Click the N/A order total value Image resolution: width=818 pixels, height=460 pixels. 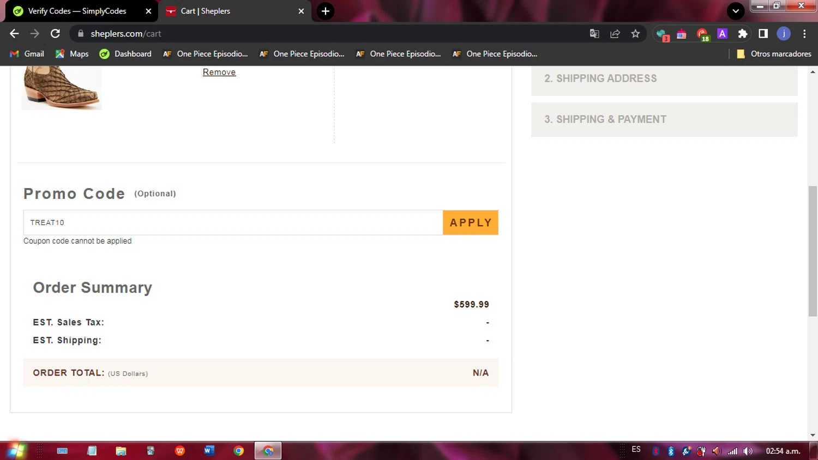[480, 373]
